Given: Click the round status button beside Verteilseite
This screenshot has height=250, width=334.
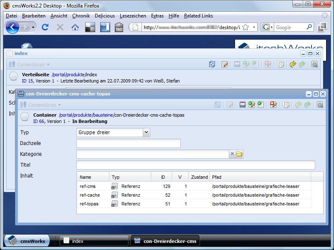Looking at the screenshot, I should 13,76.
